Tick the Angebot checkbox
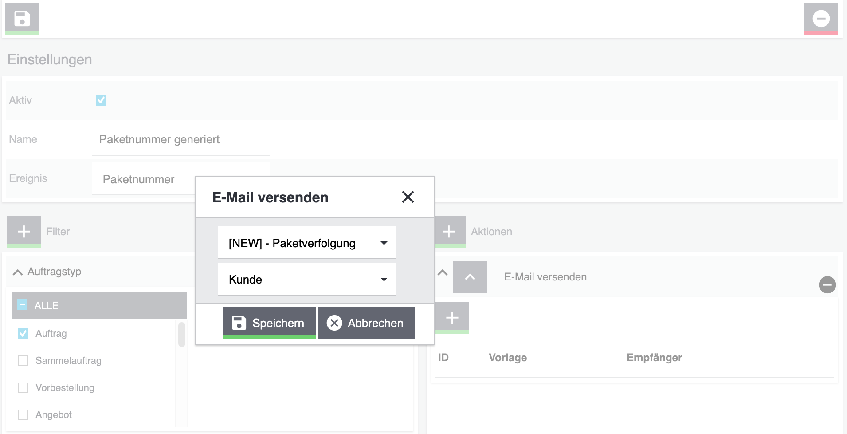847x434 pixels. [x=23, y=415]
